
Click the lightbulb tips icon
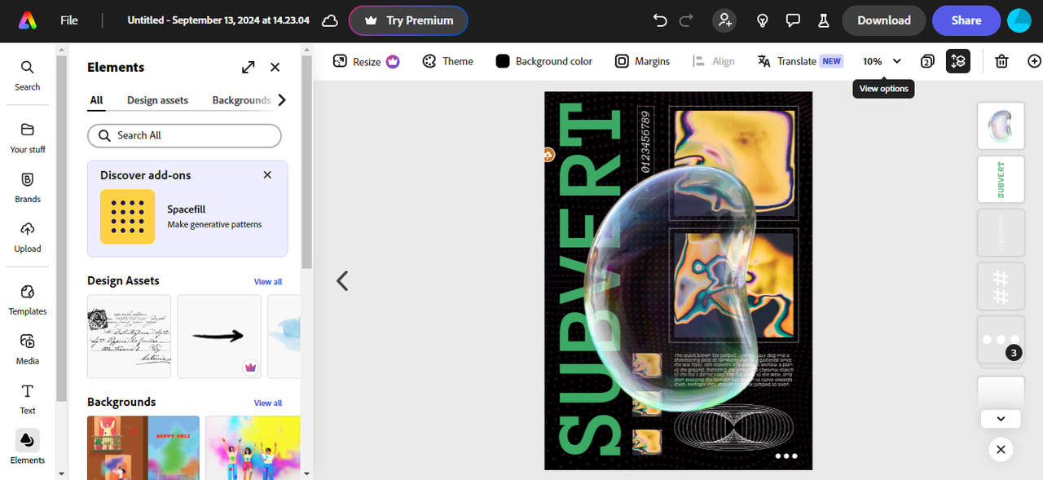pyautogui.click(x=763, y=20)
